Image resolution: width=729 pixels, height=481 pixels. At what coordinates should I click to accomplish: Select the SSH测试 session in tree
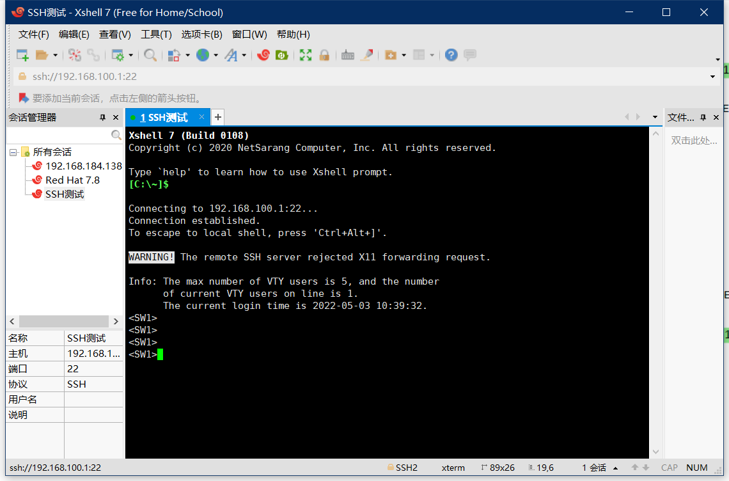65,194
